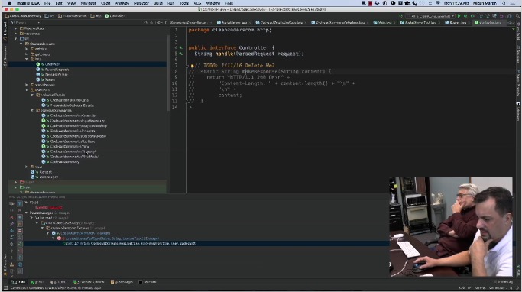Close Find results with the red X icon

tap(11, 217)
